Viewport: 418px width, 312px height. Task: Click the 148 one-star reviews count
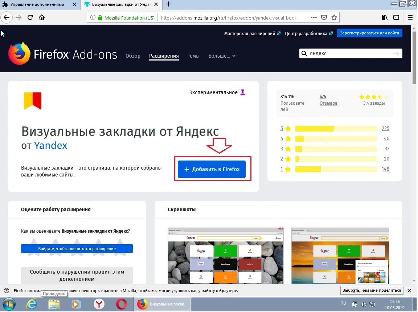[385, 169]
